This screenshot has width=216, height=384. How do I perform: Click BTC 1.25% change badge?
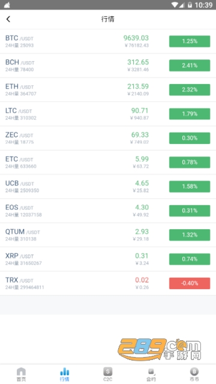click(x=190, y=41)
